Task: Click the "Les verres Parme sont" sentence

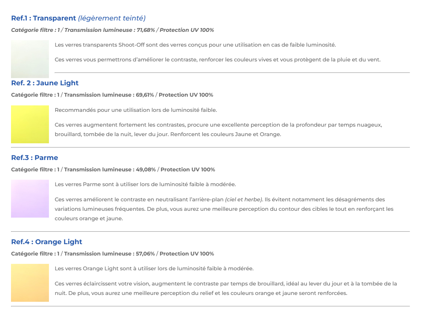Action: pos(145,184)
